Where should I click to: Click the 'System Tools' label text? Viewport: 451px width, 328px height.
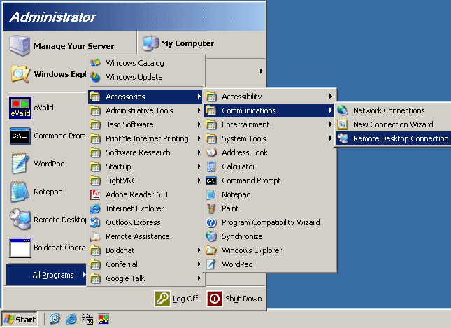[243, 138]
